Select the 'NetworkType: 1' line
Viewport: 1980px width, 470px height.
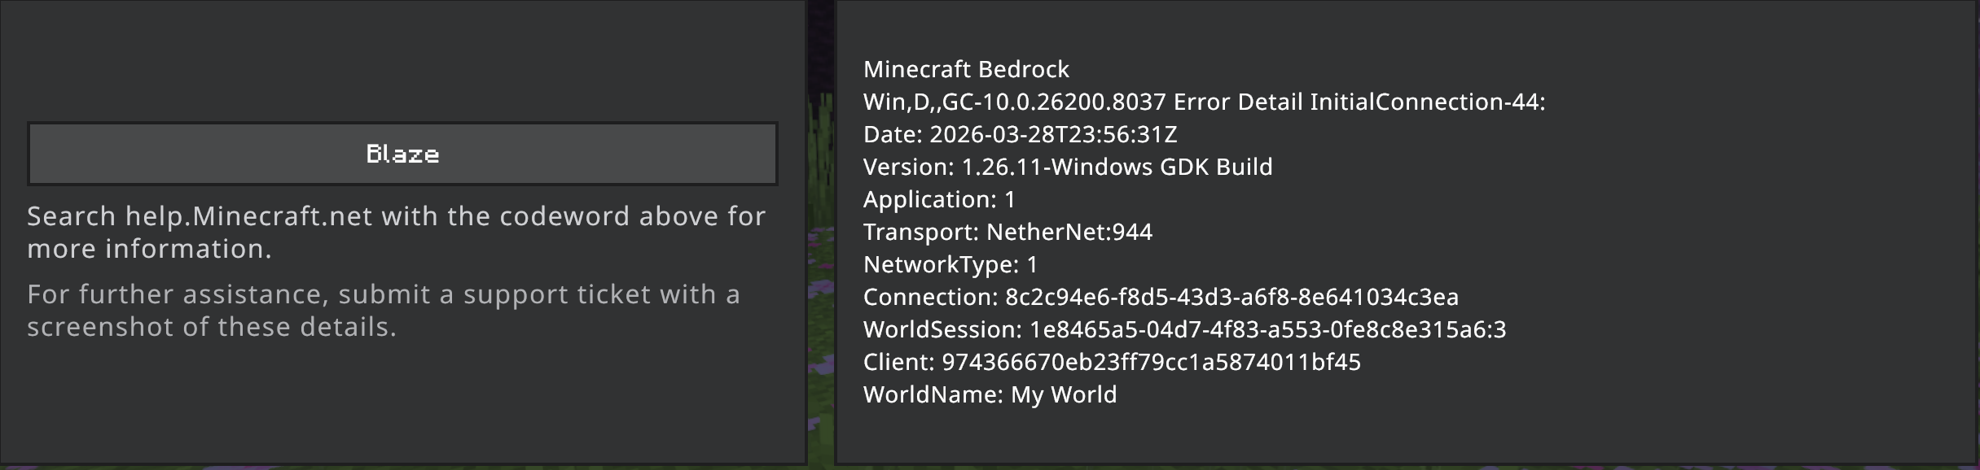point(950,264)
